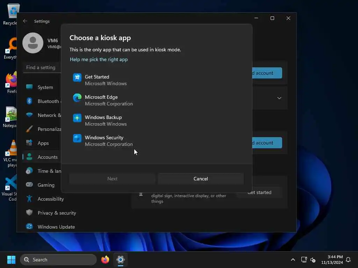Open the Apps settings icon
The height and width of the screenshot is (268, 358).
coord(29,143)
